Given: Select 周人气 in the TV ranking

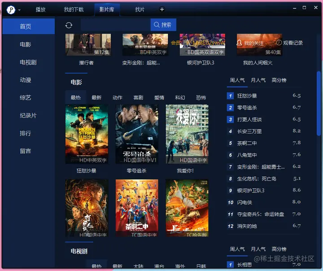Looking at the screenshot, I should [x=237, y=249].
